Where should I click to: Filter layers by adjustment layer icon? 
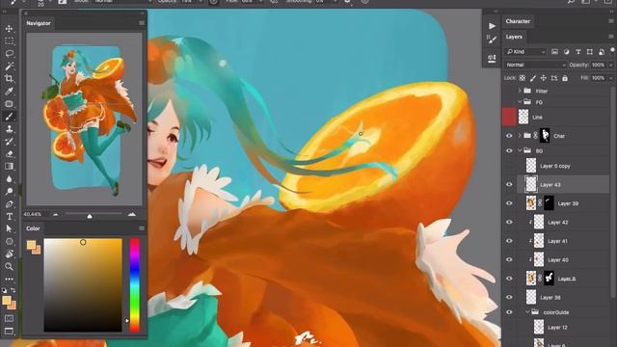coord(566,51)
